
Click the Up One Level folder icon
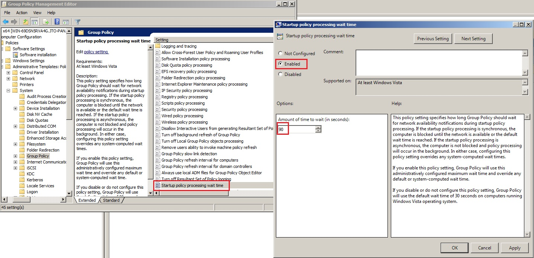25,22
